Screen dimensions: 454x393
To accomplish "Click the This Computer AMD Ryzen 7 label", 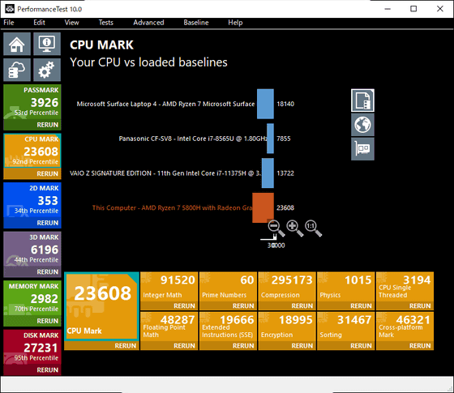I will tap(172, 207).
